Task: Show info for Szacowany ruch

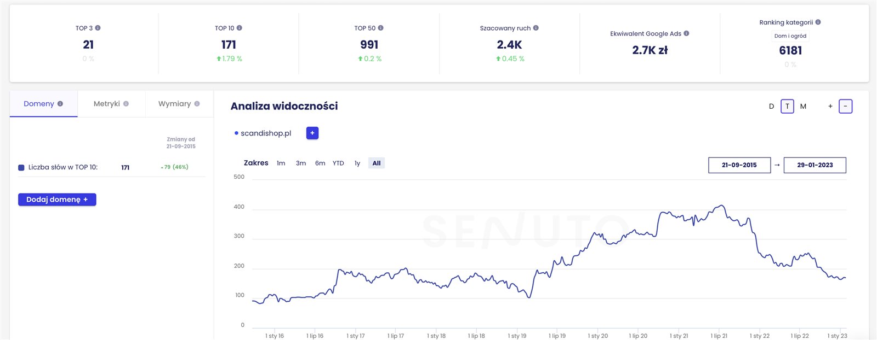Action: point(536,28)
